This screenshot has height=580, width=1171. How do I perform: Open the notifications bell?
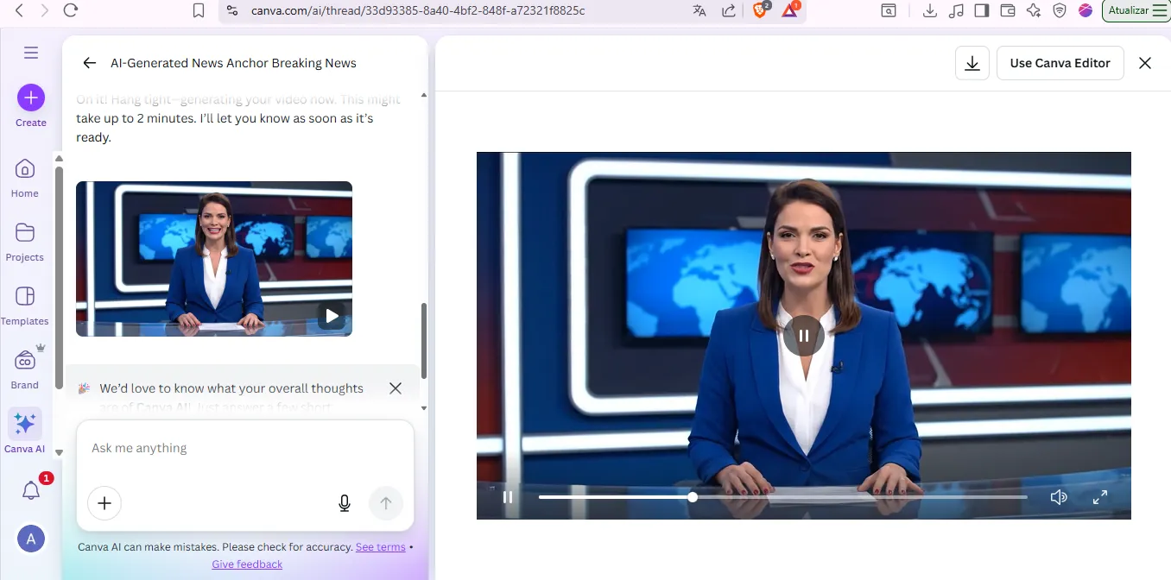(31, 491)
